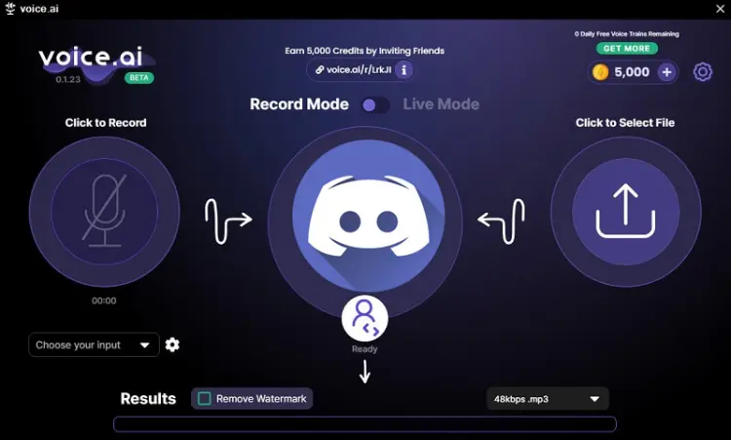Click the muted microphone record button
Viewport: 731px width, 440px height.
(x=104, y=212)
